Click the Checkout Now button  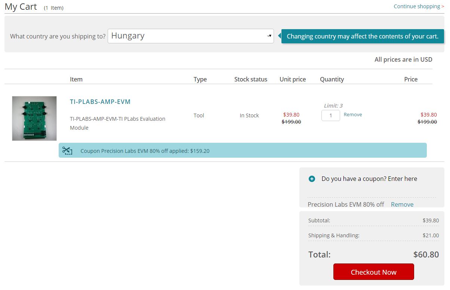tap(374, 272)
